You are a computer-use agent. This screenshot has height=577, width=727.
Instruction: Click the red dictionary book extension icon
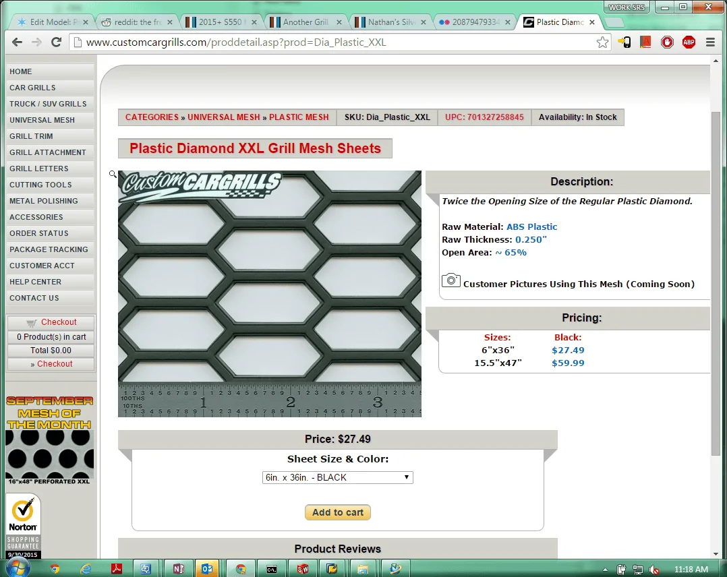point(645,42)
